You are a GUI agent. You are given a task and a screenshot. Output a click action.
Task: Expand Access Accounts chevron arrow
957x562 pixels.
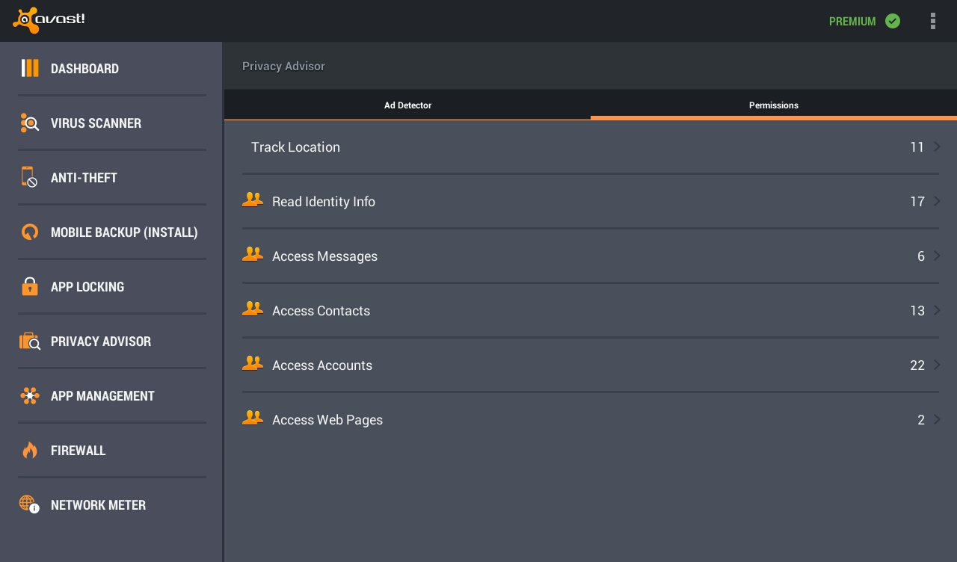pyautogui.click(x=937, y=365)
